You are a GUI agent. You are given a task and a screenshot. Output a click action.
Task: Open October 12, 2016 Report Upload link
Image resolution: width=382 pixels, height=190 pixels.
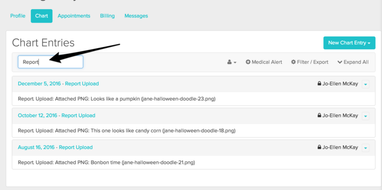(57, 115)
